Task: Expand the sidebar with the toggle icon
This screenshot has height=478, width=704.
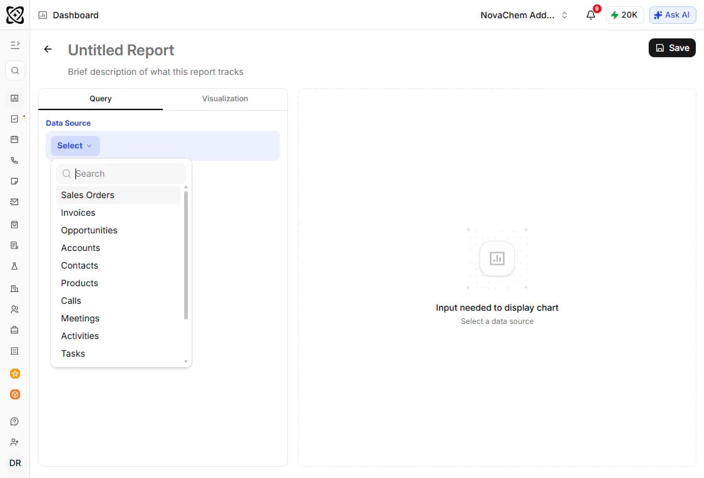Action: [x=15, y=45]
